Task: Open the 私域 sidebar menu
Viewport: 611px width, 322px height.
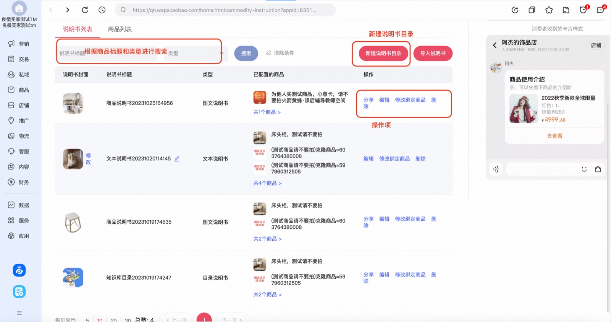Action: point(19,75)
